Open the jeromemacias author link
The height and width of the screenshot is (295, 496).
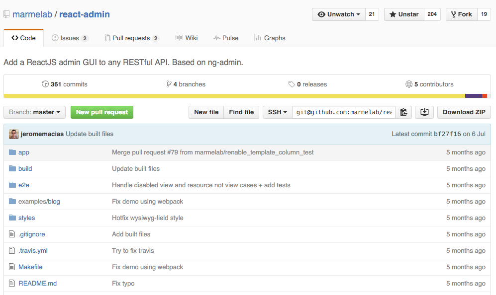(42, 134)
